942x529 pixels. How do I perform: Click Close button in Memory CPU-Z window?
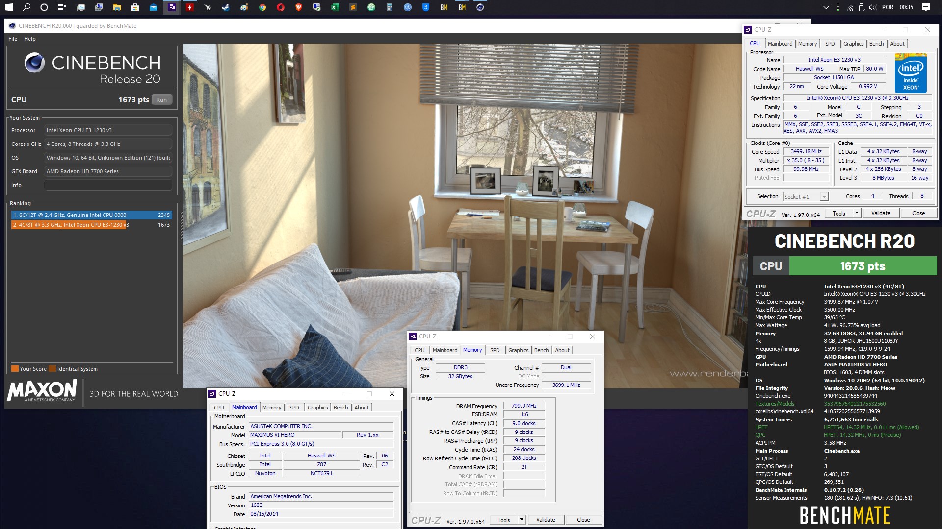click(x=583, y=520)
